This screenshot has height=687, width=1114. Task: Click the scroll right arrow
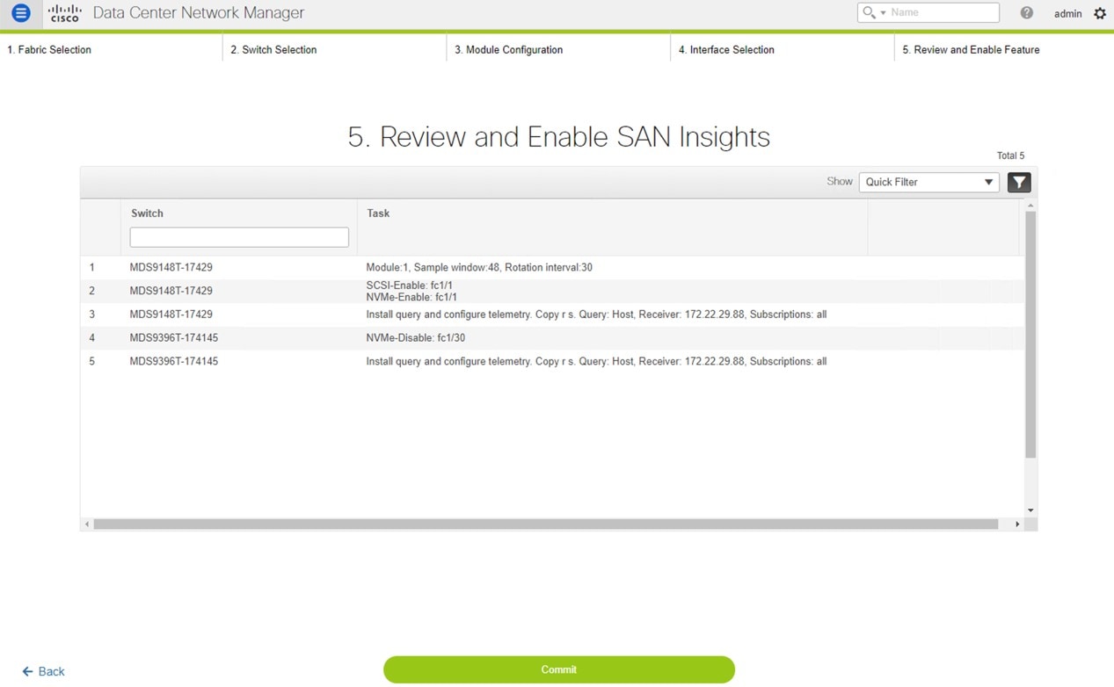coord(1017,524)
